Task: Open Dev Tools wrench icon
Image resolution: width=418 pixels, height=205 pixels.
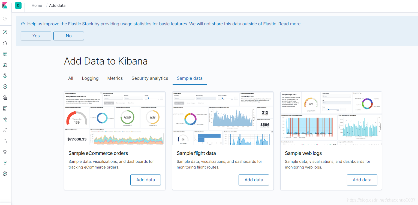Action: click(x=5, y=152)
